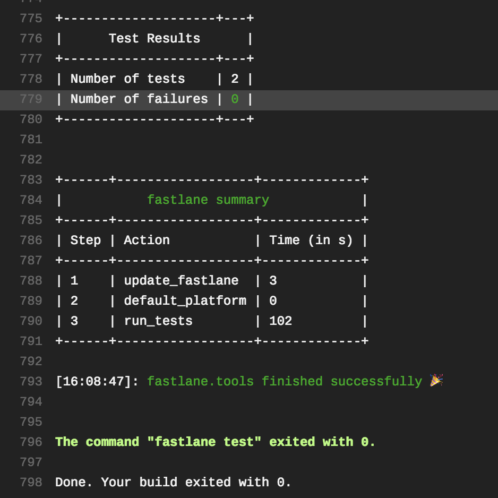Click the "Done. Your build exited with 0." text
This screenshot has width=498, height=498.
point(173,483)
